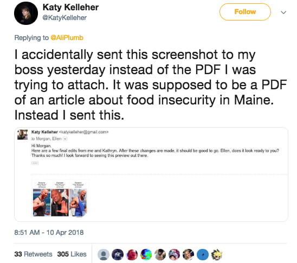
Task: Select the solid blue circle liker avatar
Action: (203, 254)
